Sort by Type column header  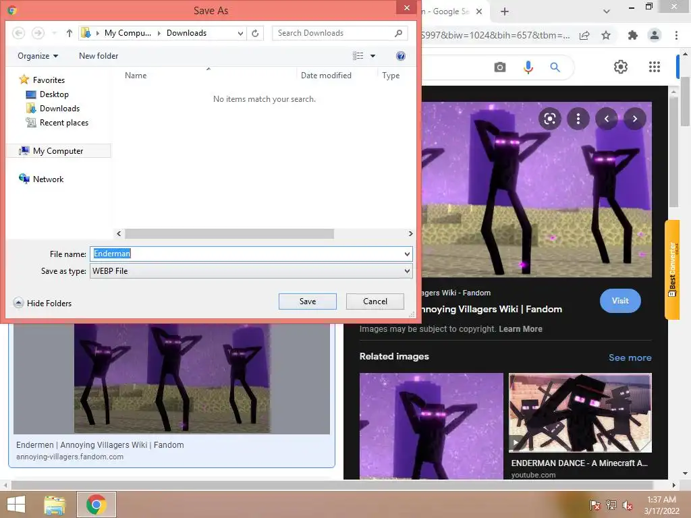pos(391,76)
